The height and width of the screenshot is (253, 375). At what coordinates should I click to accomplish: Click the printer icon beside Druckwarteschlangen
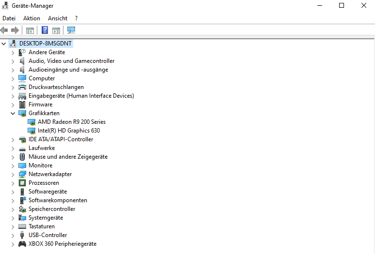click(x=22, y=87)
